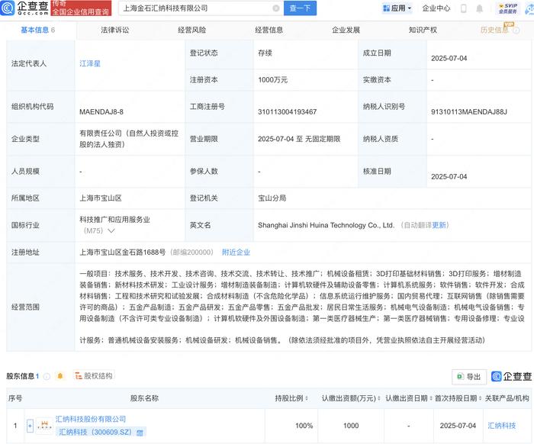Click 附近企业 link by address
The image size is (534, 444).
[236, 253]
